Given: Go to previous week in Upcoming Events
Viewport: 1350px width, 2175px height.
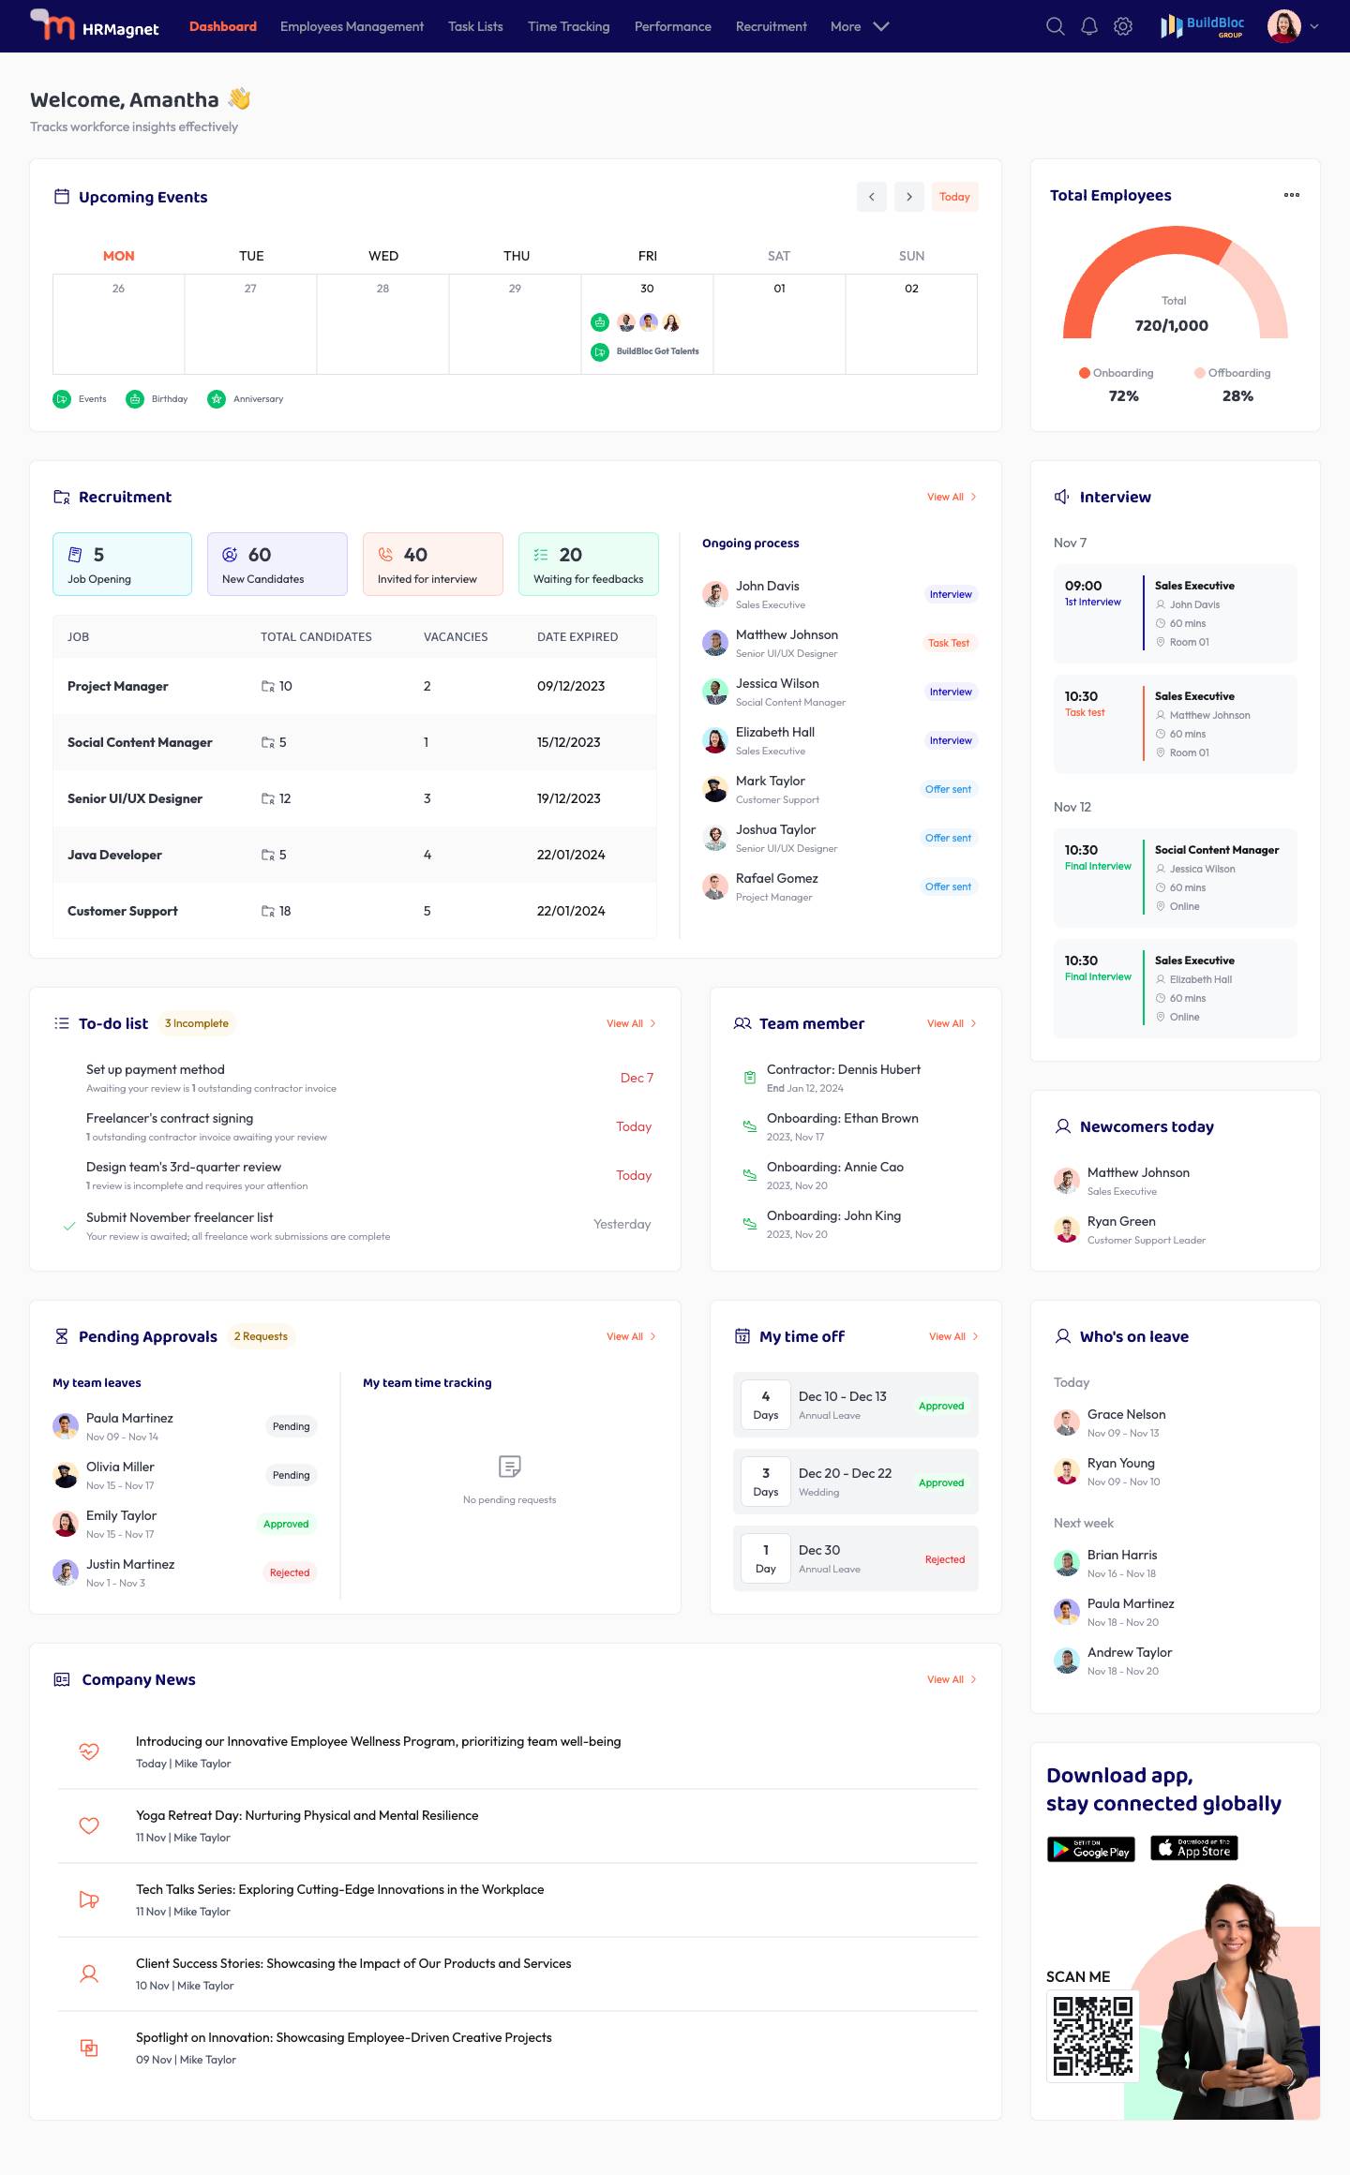Looking at the screenshot, I should click(872, 197).
